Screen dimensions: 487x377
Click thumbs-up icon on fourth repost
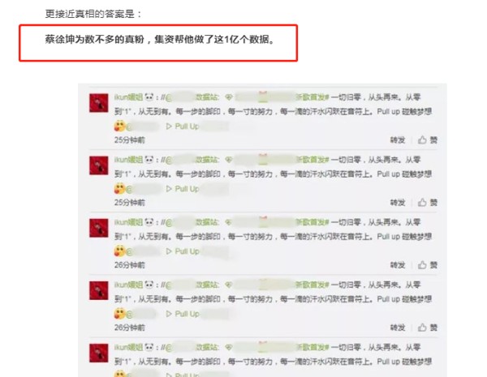[x=422, y=328]
